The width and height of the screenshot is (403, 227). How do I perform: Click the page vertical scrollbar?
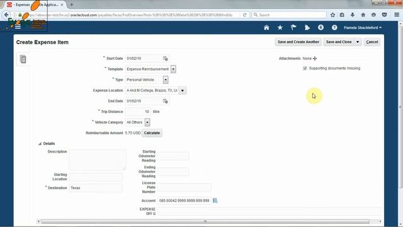400,107
